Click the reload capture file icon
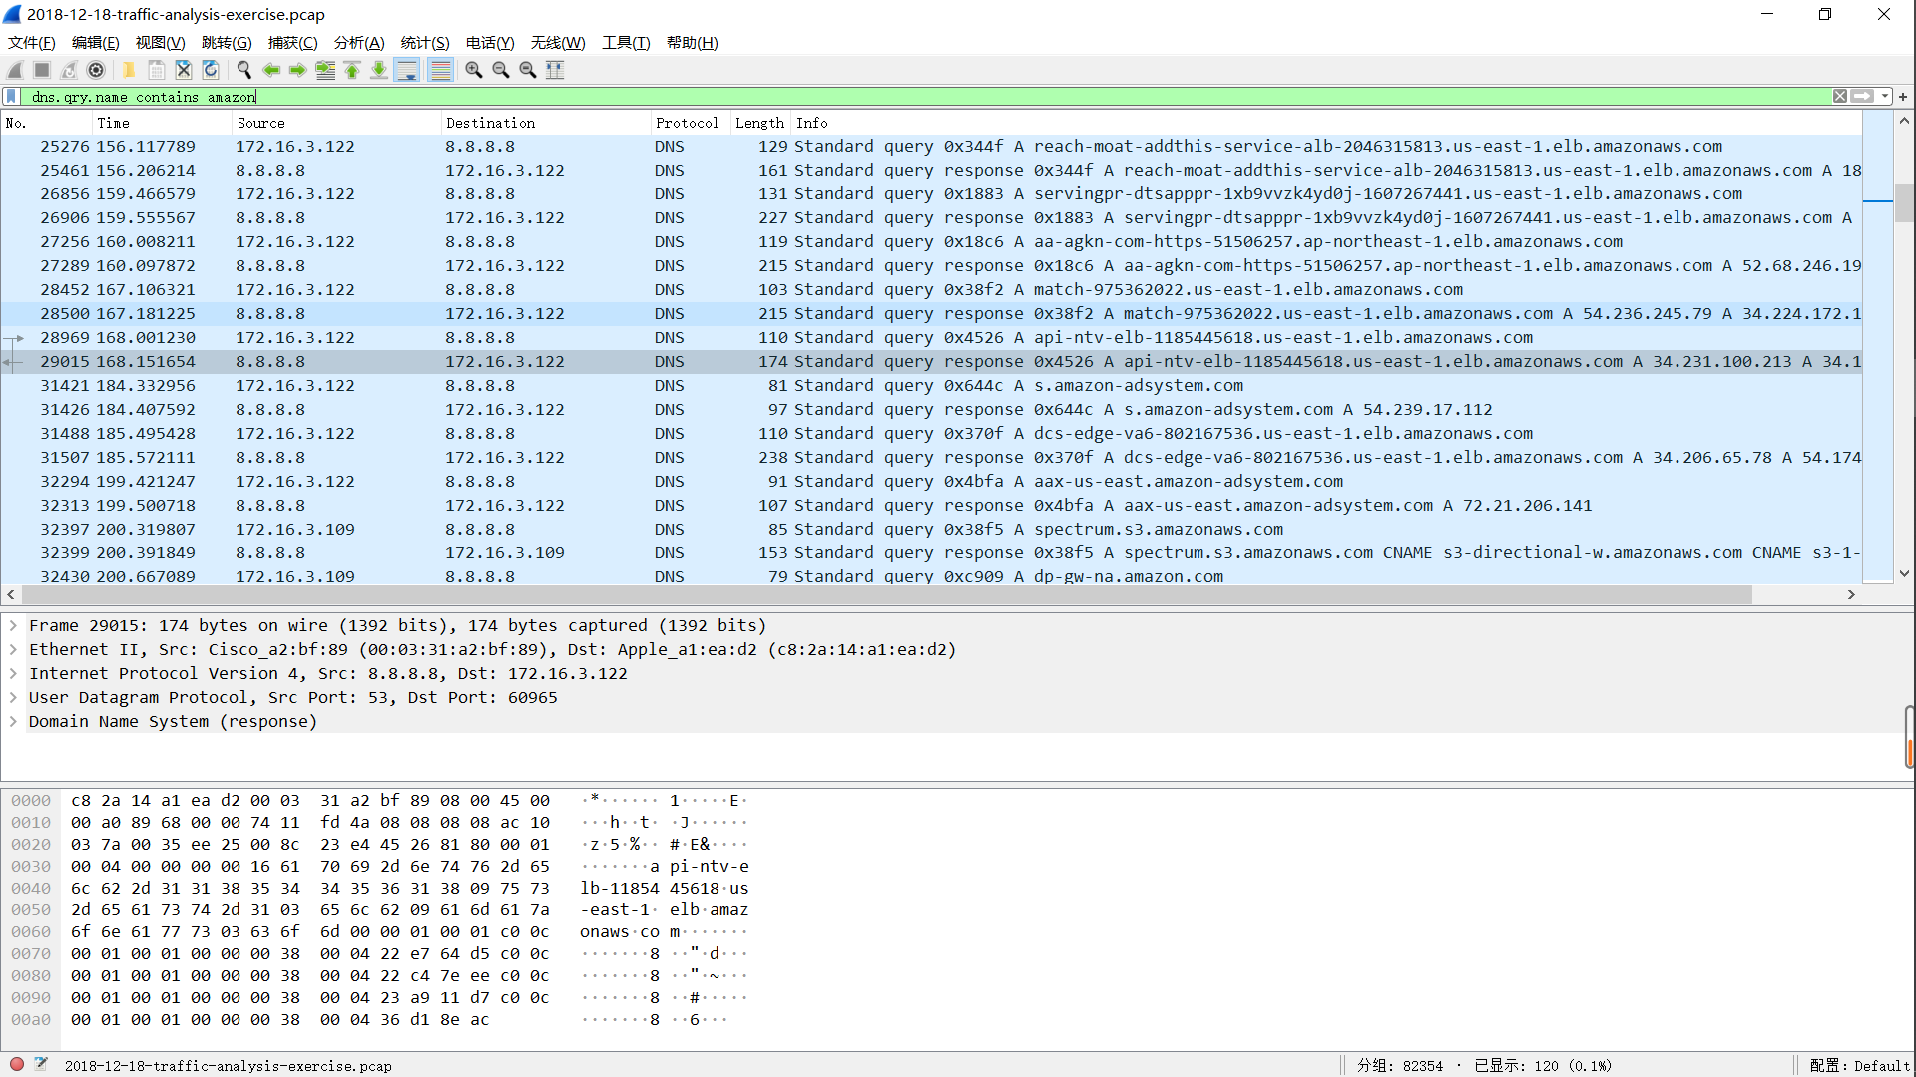Image resolution: width=1916 pixels, height=1077 pixels. click(x=211, y=70)
